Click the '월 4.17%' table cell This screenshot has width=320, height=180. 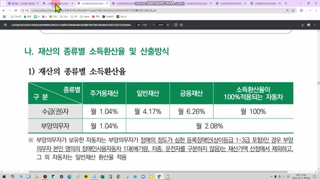pos(148,111)
